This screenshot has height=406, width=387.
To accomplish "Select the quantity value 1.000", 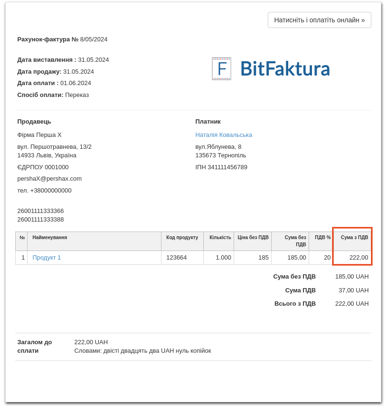I will tap(223, 258).
